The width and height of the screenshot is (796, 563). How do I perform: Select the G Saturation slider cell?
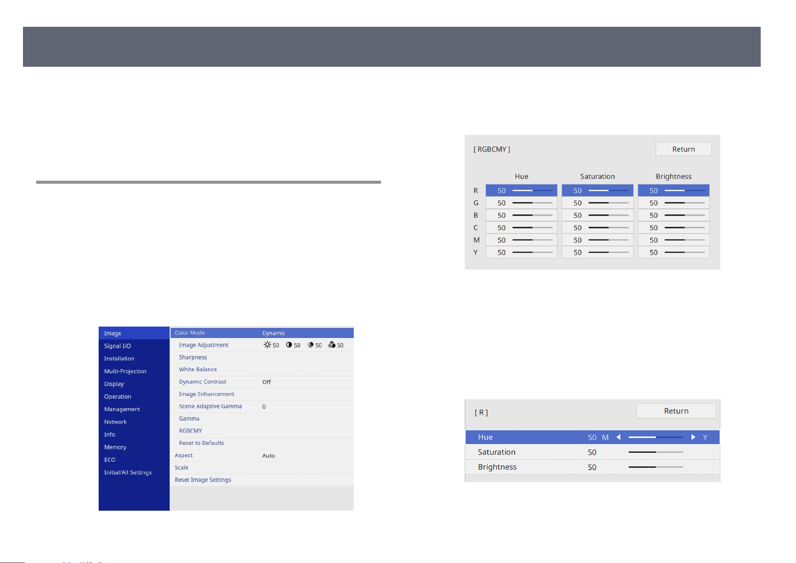tap(597, 203)
